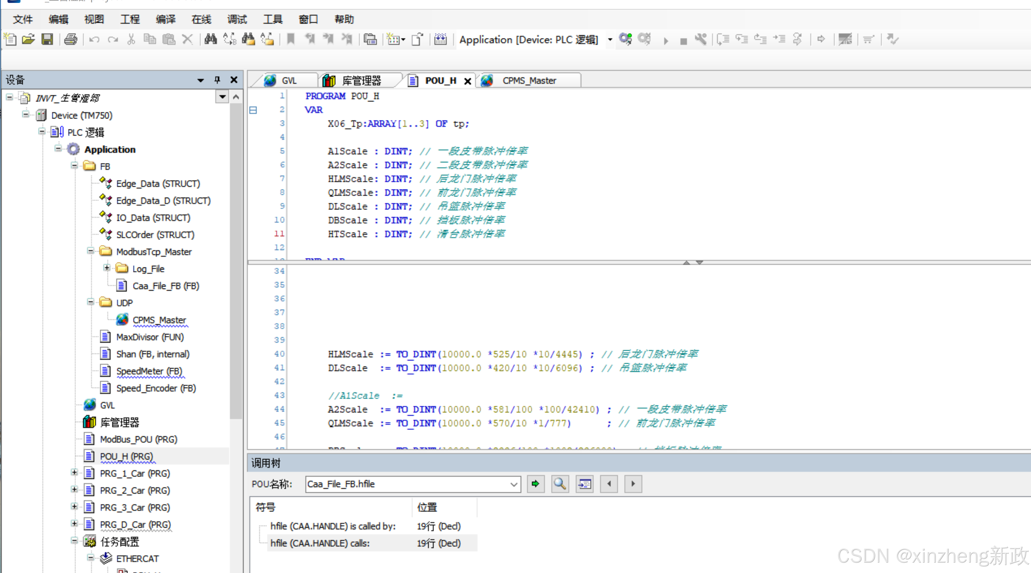This screenshot has height=573, width=1031.
Task: Click the Save project toolbar icon
Action: click(47, 39)
